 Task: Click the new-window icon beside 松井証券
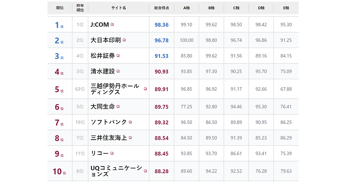[x=118, y=56]
